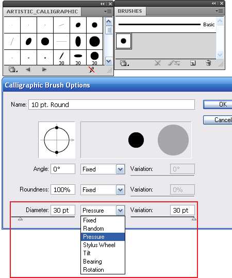
Task: Switch to ARTISTIC_CALLIGRAPHIC panel tab
Action: tap(42, 12)
